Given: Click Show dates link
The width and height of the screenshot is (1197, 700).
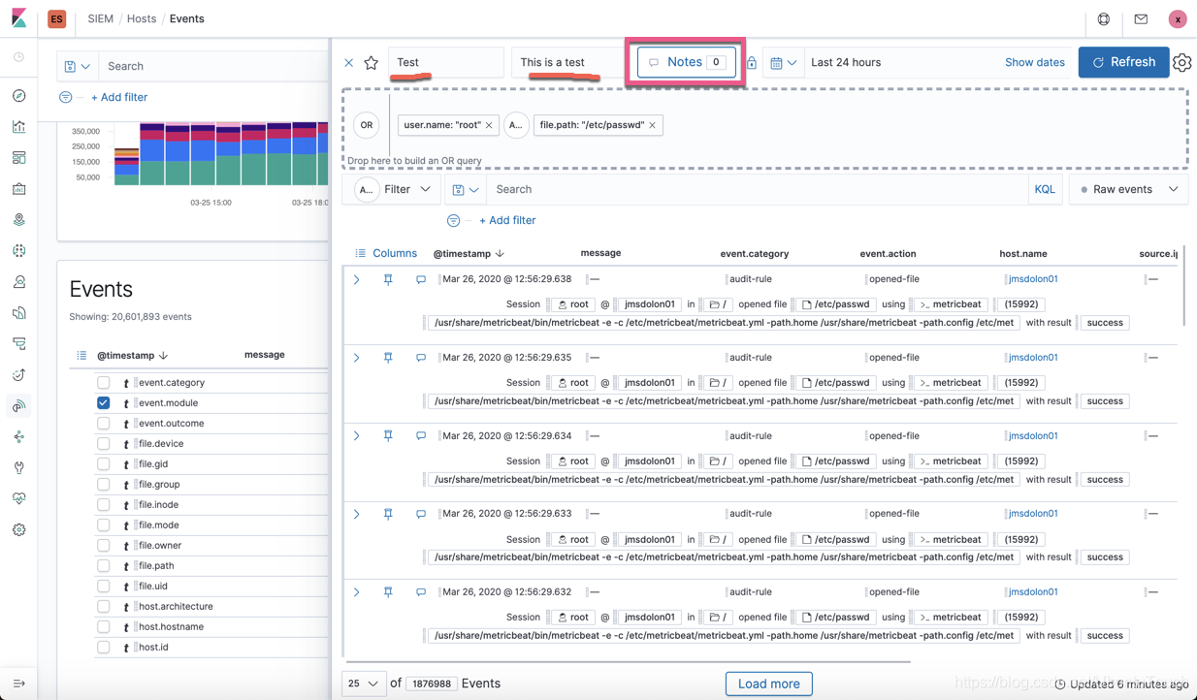Looking at the screenshot, I should click(x=1034, y=63).
